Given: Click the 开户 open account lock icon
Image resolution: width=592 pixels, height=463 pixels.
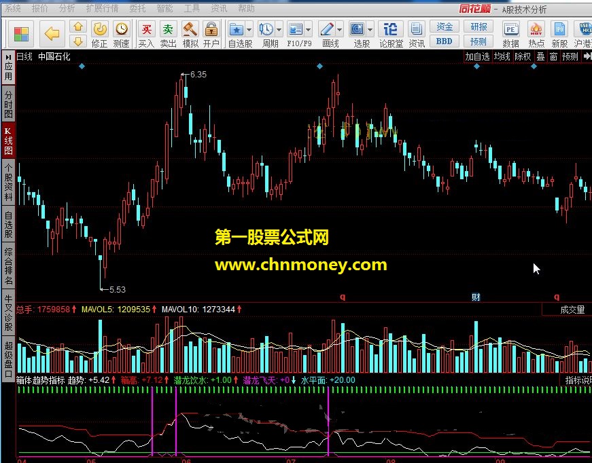Looking at the screenshot, I should [x=211, y=29].
